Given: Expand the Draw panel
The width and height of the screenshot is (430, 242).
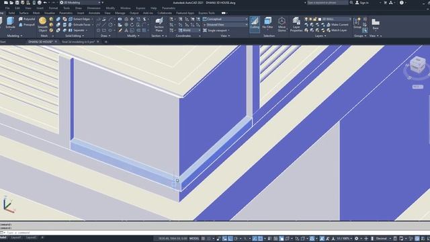Looking at the screenshot, I should (x=105, y=36).
